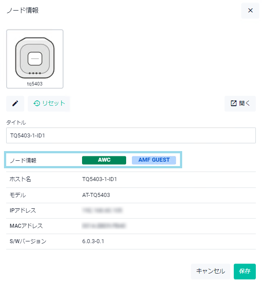The image size is (262, 285).
Task: Click the reset history clock icon
Action: [37, 104]
